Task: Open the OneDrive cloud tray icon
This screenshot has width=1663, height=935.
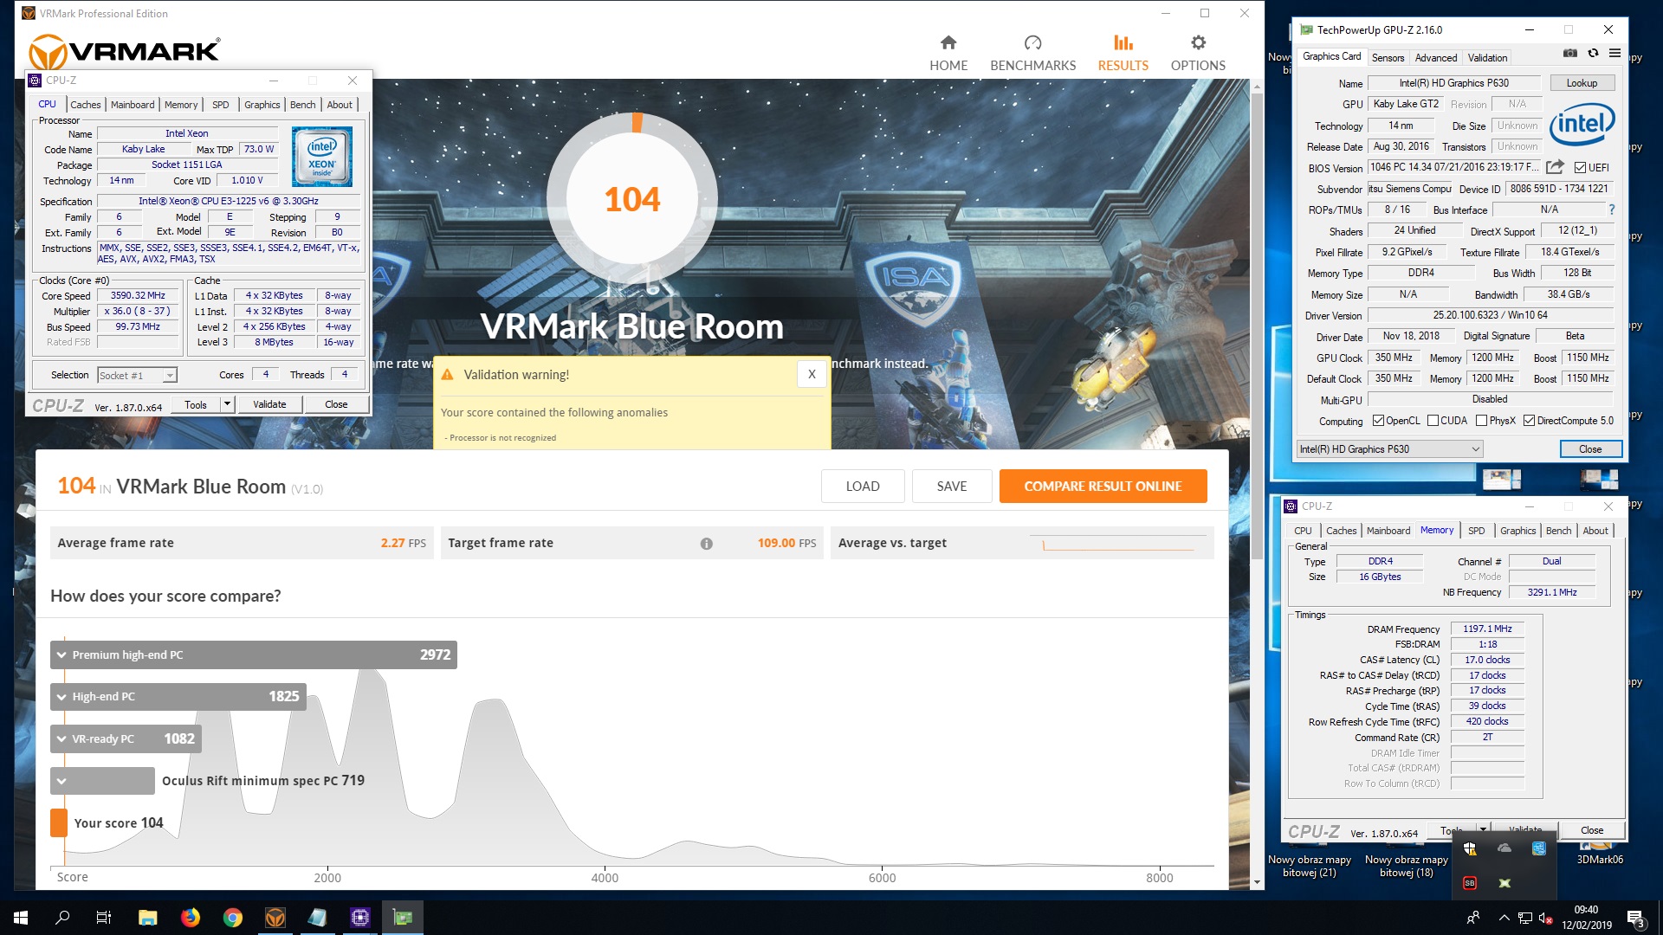Action: point(1504,848)
